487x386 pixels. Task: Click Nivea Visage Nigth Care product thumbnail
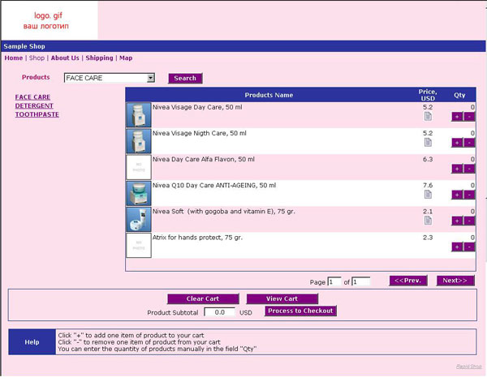tap(139, 141)
